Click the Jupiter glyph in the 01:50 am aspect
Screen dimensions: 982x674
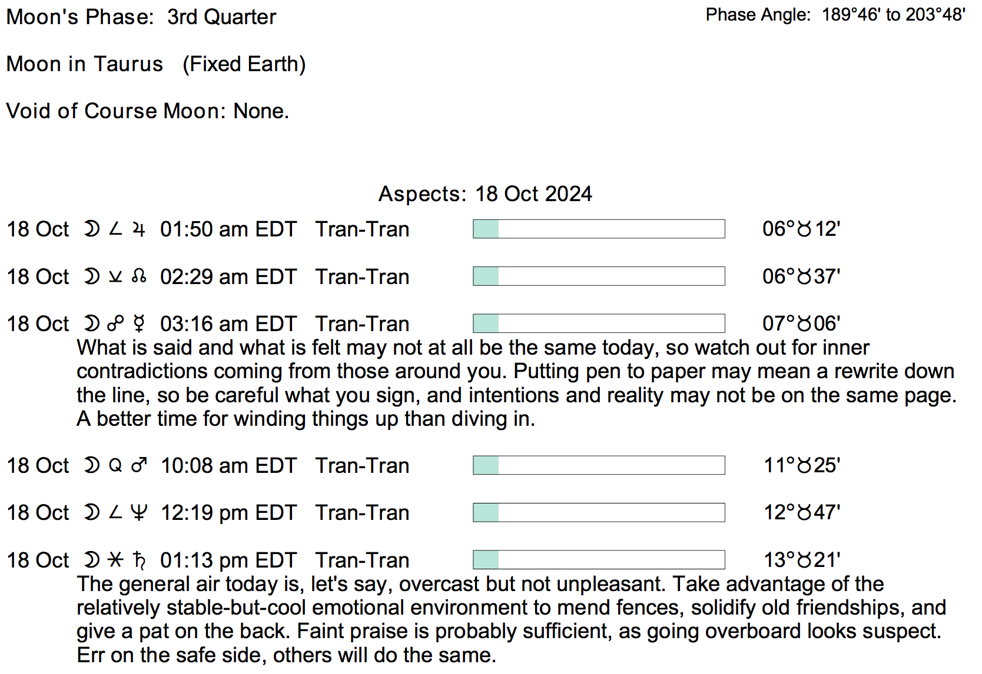tap(139, 229)
